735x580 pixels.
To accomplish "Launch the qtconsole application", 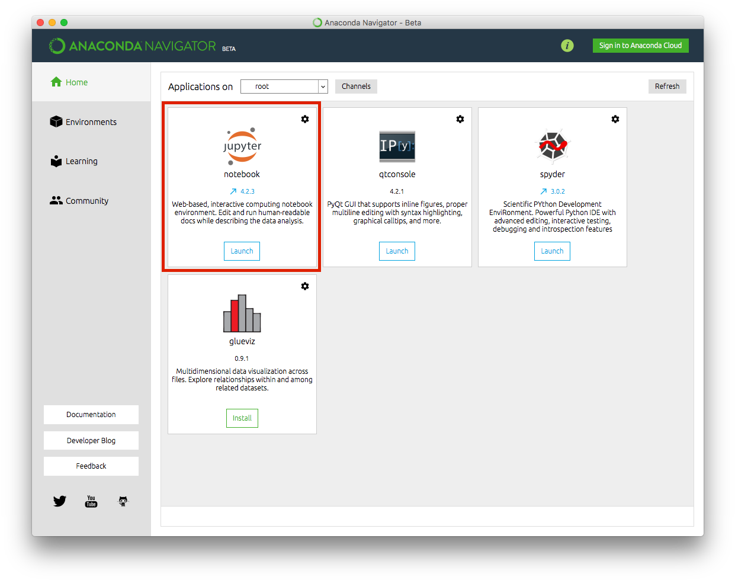I will [397, 251].
